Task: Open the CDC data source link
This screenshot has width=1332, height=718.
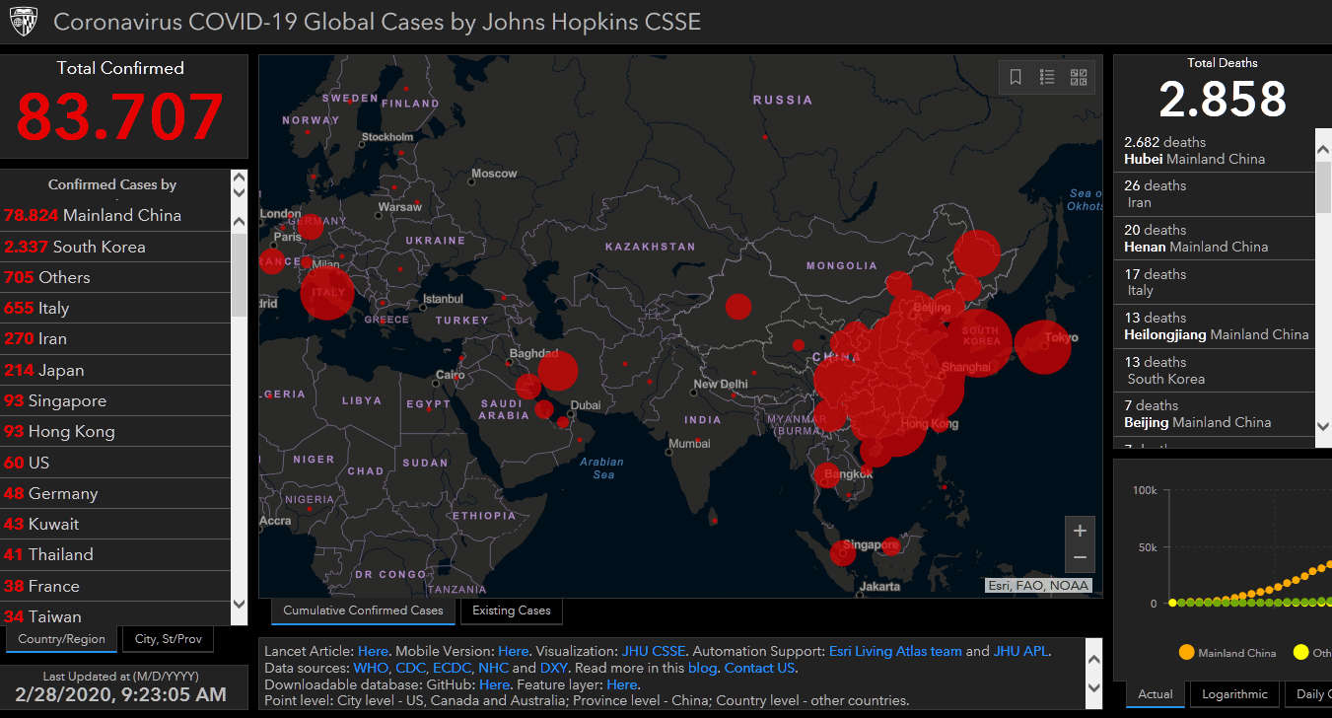Action: tap(410, 668)
